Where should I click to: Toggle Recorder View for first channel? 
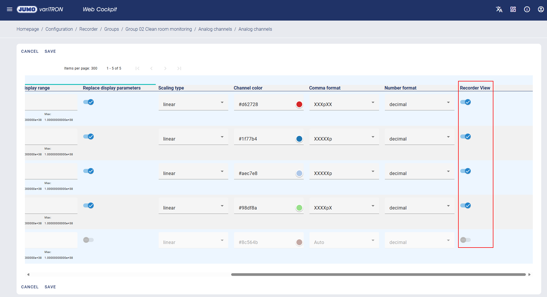tap(465, 102)
